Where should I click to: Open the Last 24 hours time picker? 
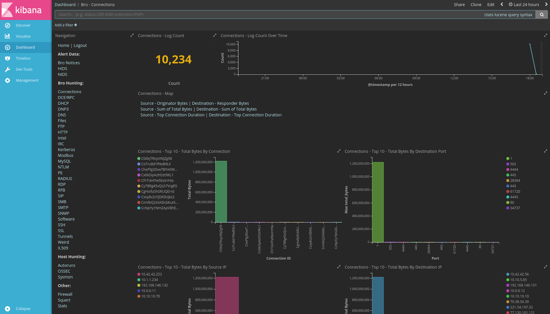pyautogui.click(x=524, y=4)
